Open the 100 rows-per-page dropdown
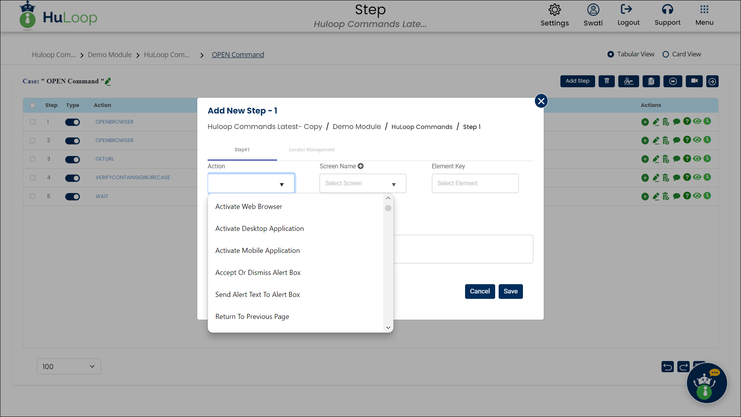This screenshot has height=417, width=741. [69, 366]
